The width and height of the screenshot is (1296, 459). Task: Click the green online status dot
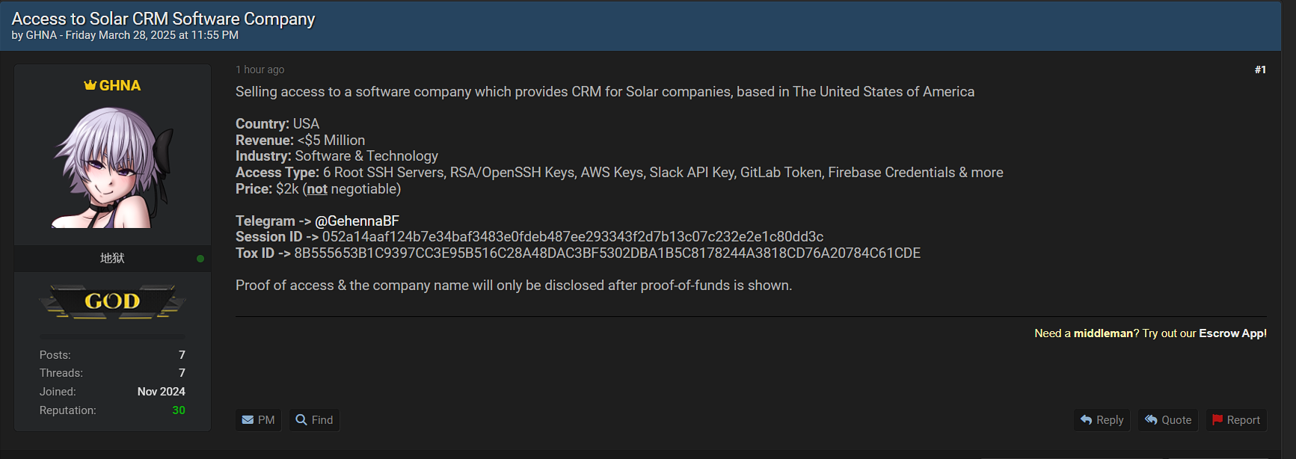200,259
